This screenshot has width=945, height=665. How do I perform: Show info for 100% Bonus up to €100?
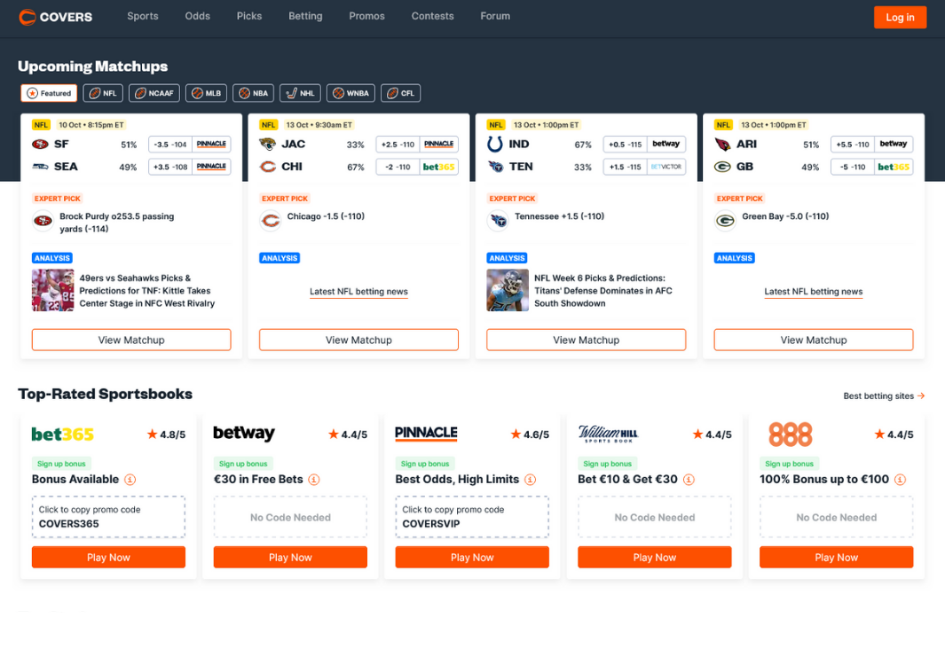901,480
